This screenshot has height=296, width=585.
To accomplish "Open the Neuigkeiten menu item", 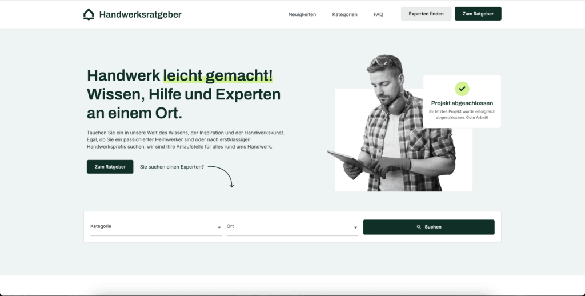I will coord(302,14).
